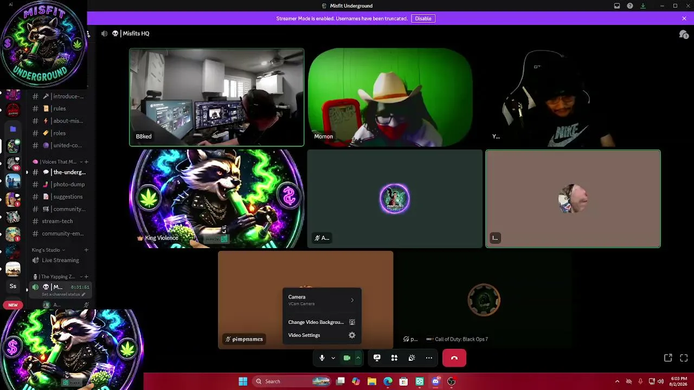Open Microsoft Edge from taskbar
Screen dimensions: 694x390
[388, 381]
